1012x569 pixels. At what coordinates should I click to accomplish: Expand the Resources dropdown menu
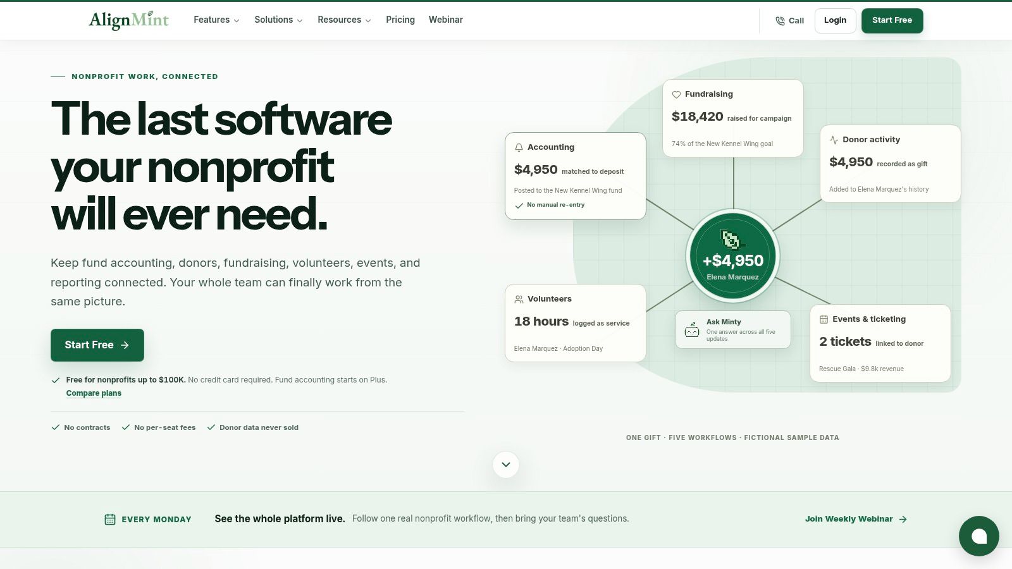pyautogui.click(x=344, y=20)
